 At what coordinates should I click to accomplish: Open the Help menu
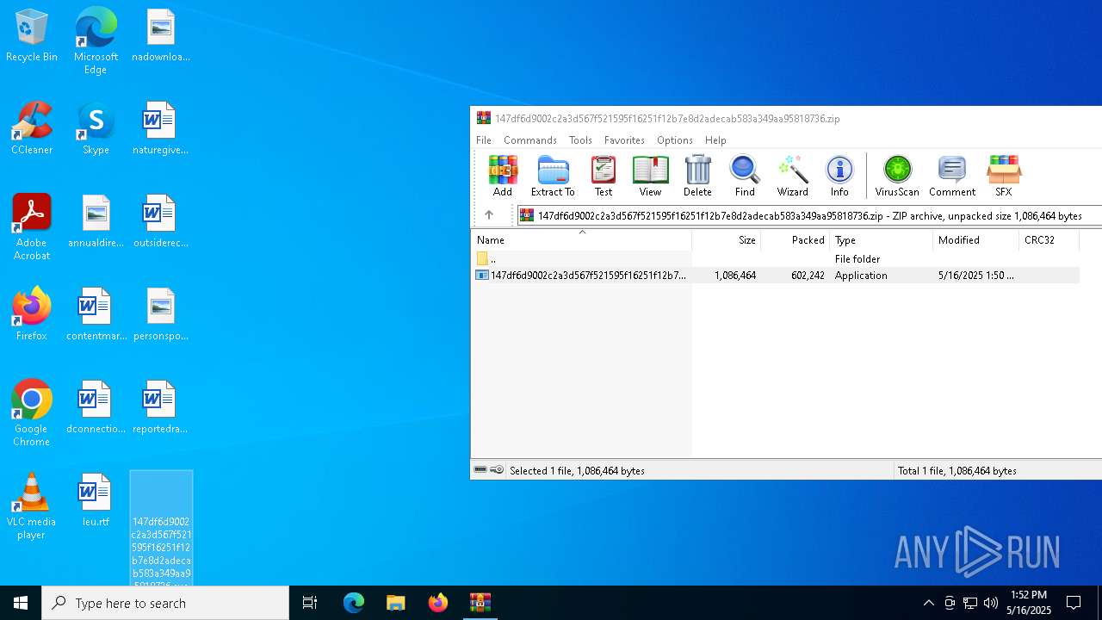tap(715, 139)
